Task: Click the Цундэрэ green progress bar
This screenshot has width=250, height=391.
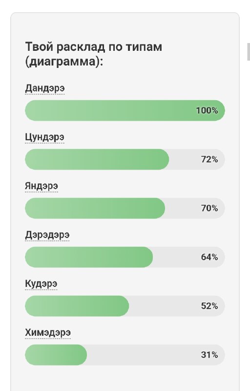Action: tap(97, 159)
